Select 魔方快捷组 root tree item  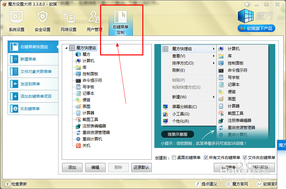(83, 48)
